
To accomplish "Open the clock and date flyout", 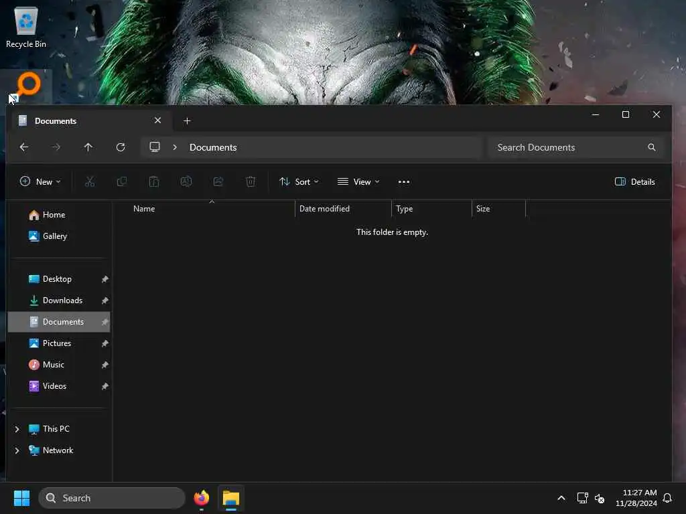I will pos(636,498).
